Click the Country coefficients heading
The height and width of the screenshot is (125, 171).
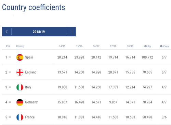point(34,7)
